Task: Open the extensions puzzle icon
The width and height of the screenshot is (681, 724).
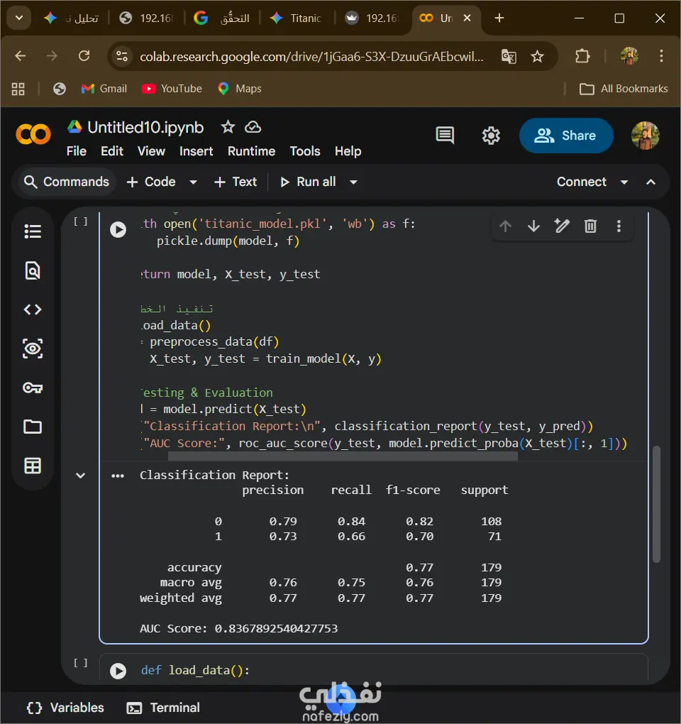Action: (x=582, y=56)
